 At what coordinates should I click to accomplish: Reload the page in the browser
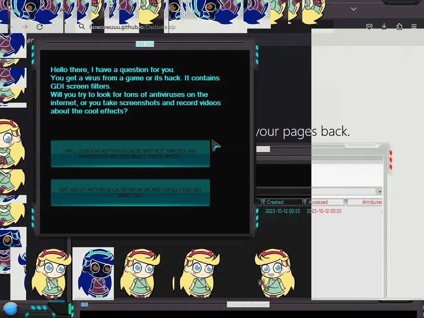(40, 27)
